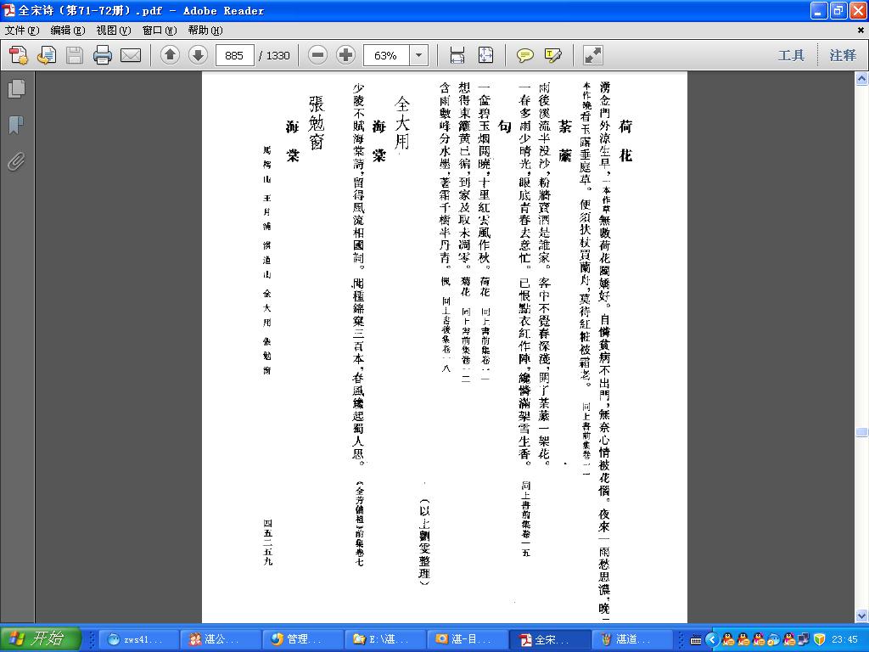Switch to the 湛-目 taskbar window
The width and height of the screenshot is (869, 652).
[x=468, y=639]
